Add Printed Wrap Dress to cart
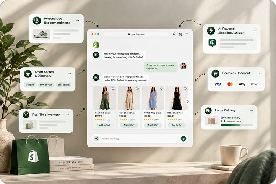Image resolution: width=276 pixels, height=184 pixels. (153, 125)
